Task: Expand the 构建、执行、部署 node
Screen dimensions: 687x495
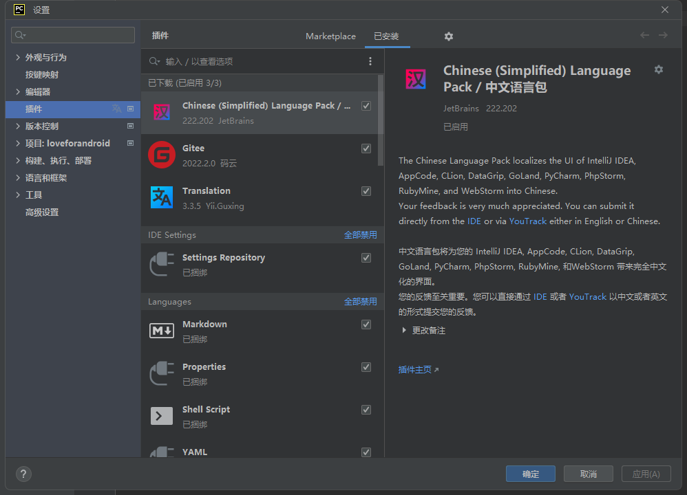Action: coord(17,161)
